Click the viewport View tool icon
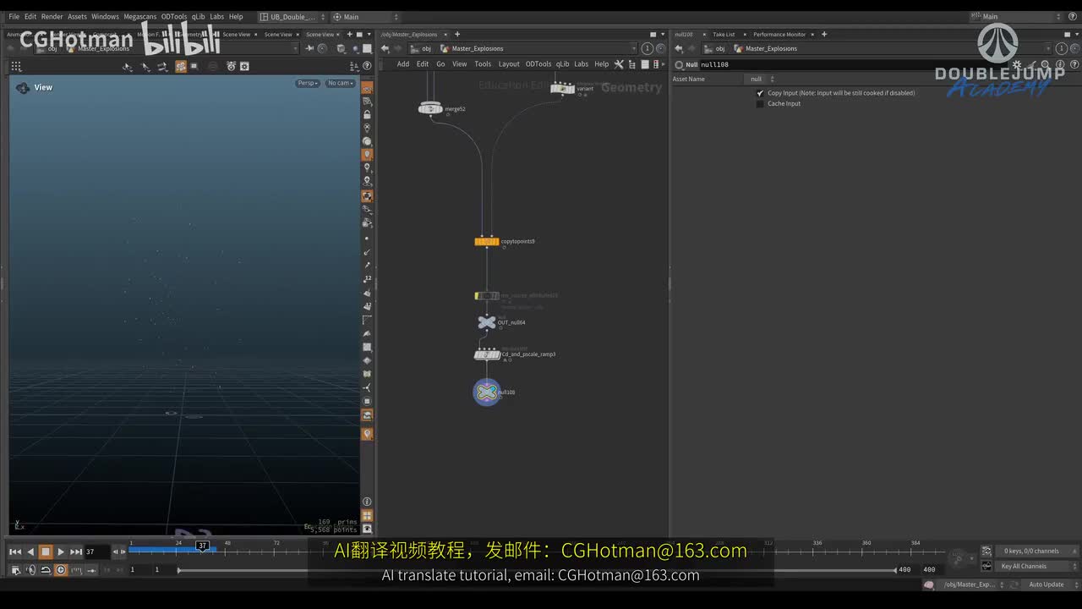 23,87
